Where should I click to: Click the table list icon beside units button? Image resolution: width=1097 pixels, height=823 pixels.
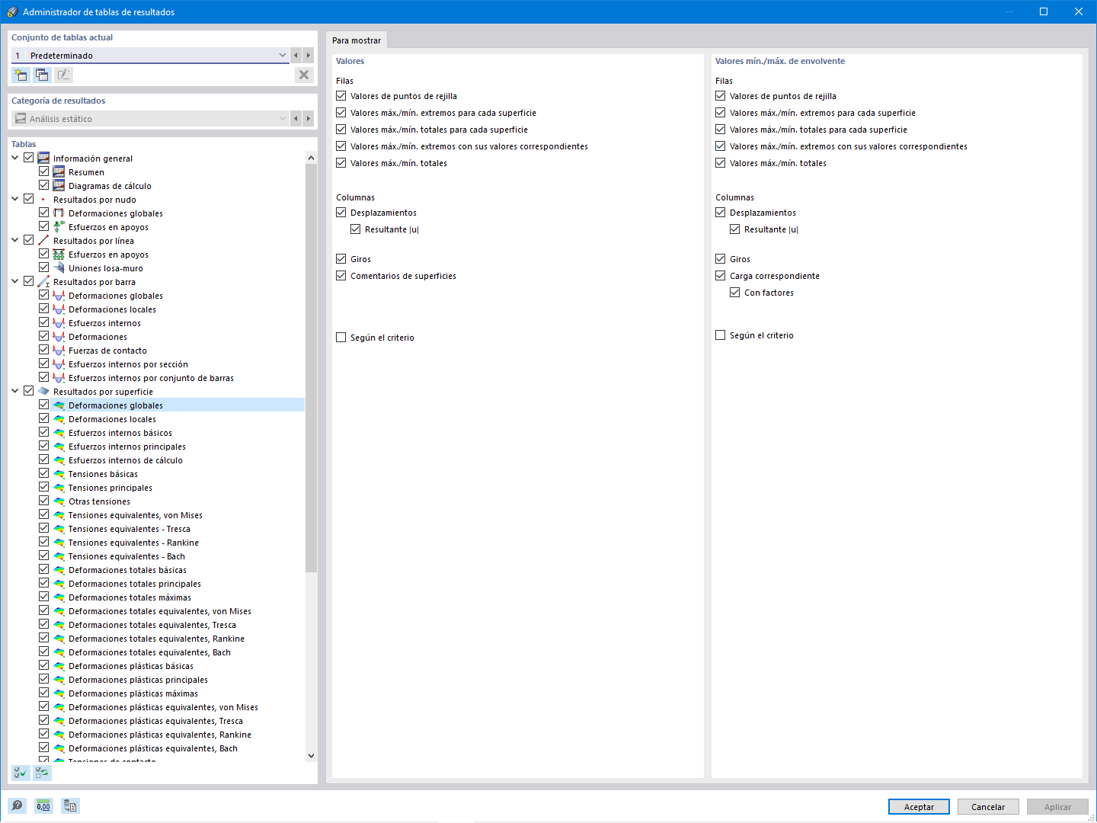pyautogui.click(x=70, y=805)
